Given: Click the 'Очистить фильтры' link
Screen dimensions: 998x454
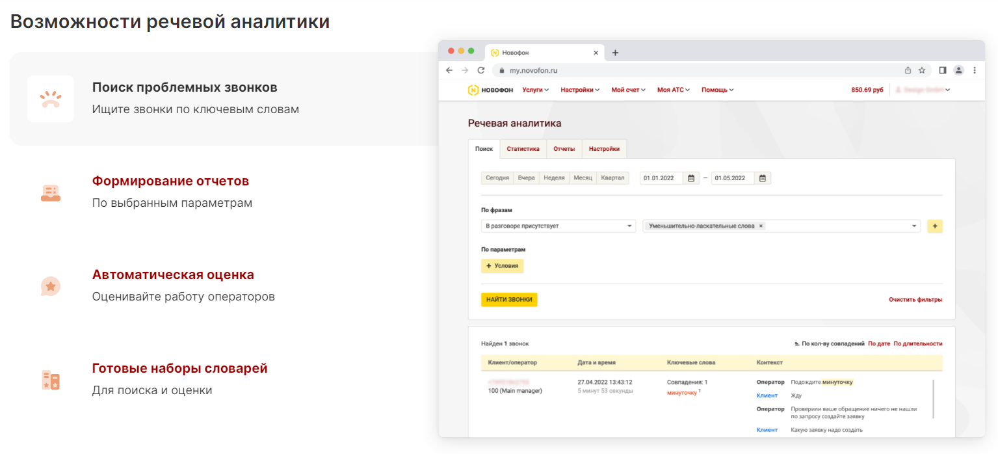Looking at the screenshot, I should point(915,300).
